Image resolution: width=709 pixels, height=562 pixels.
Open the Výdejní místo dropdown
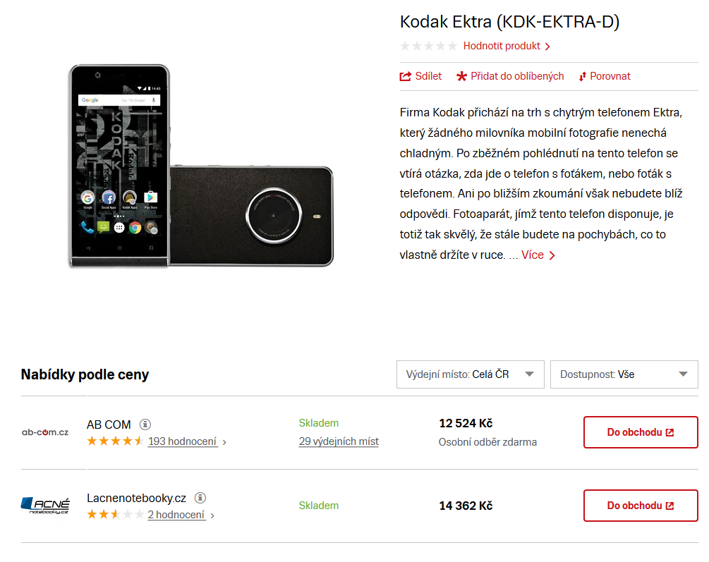470,374
